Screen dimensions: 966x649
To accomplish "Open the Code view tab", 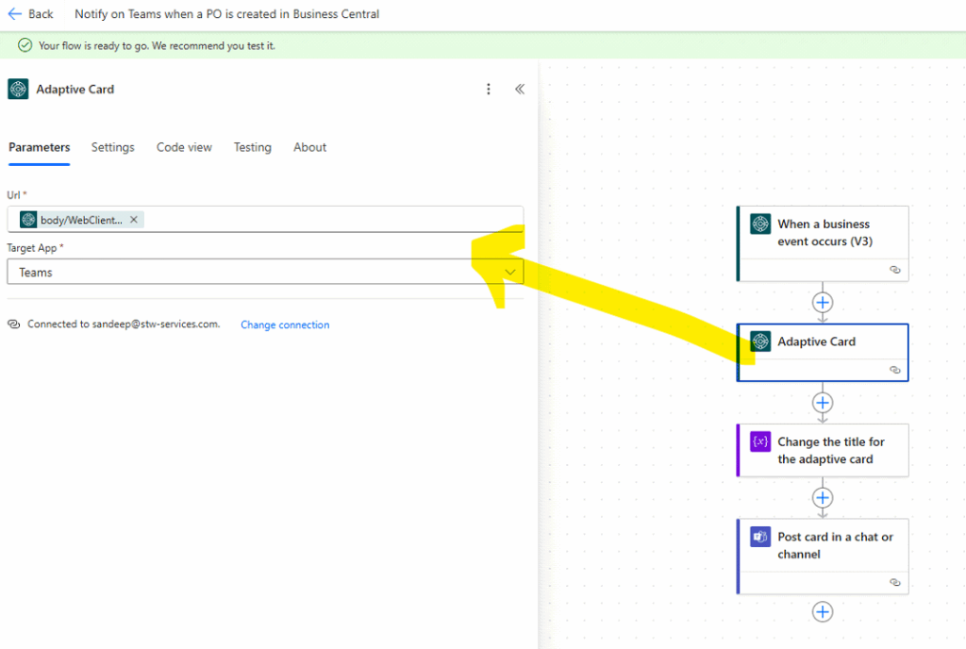I will (184, 147).
